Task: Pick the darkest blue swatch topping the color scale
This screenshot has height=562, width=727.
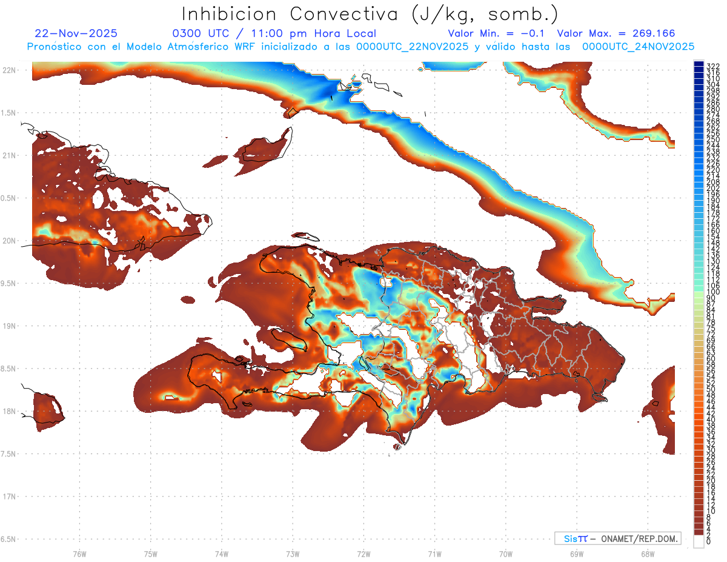Action: 699,65
